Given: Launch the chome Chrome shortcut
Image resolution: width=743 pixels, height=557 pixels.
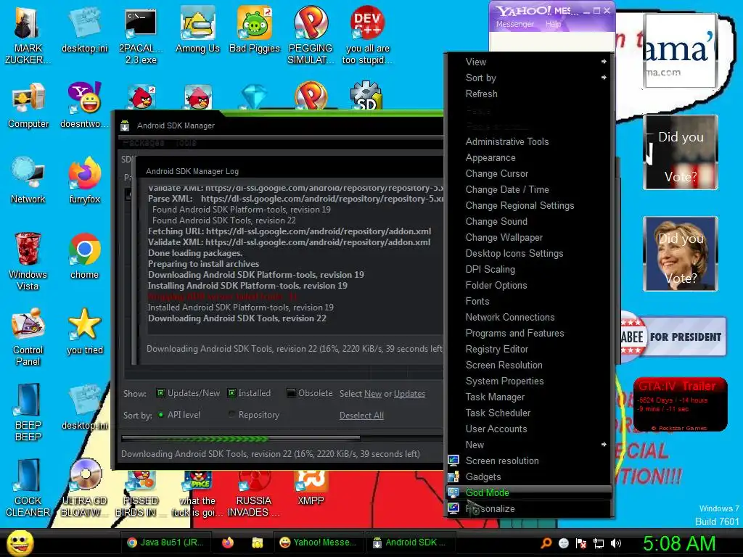Looking at the screenshot, I should [x=84, y=256].
